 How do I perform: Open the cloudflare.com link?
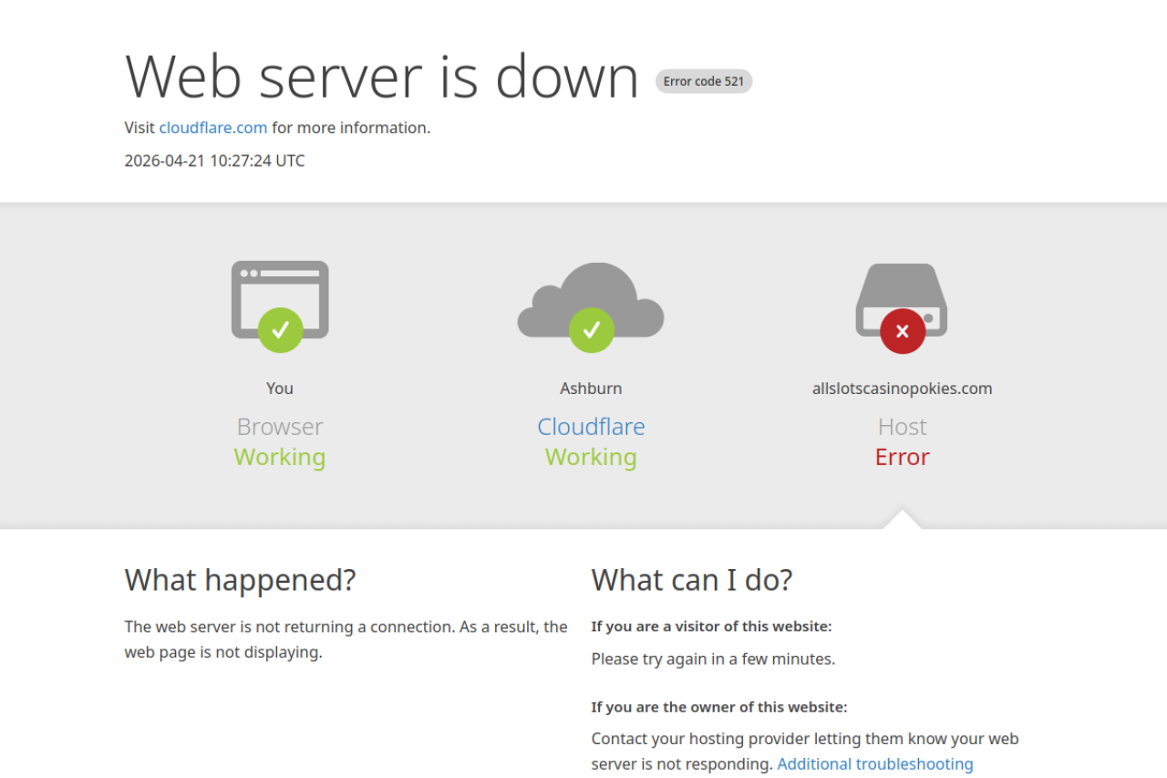coord(213,128)
